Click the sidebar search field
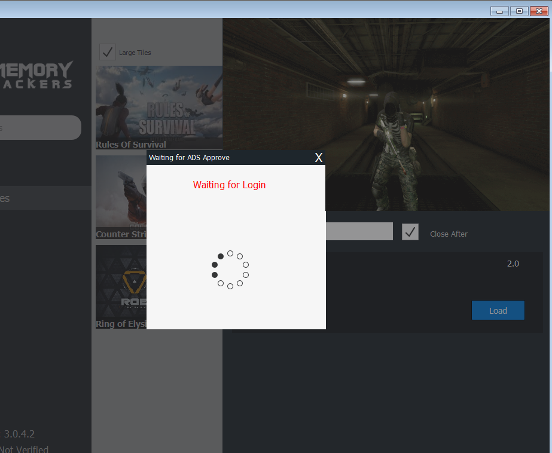 [x=40, y=127]
